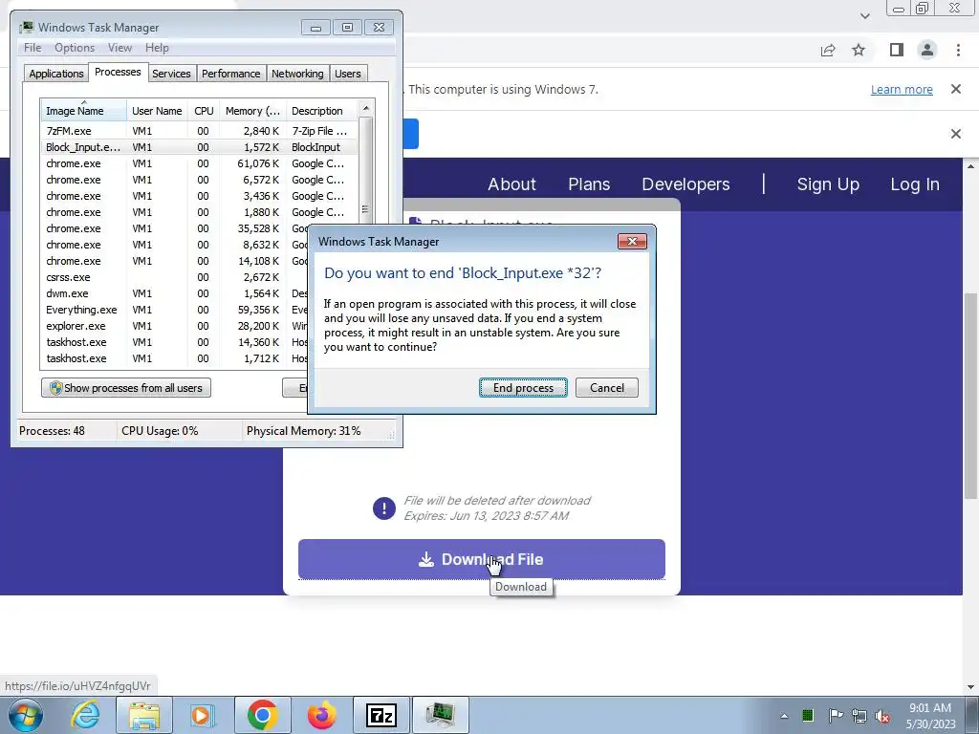Screen dimensions: 979x734
Task: Switch to Google Chrome taskbar icon
Action: (262, 715)
